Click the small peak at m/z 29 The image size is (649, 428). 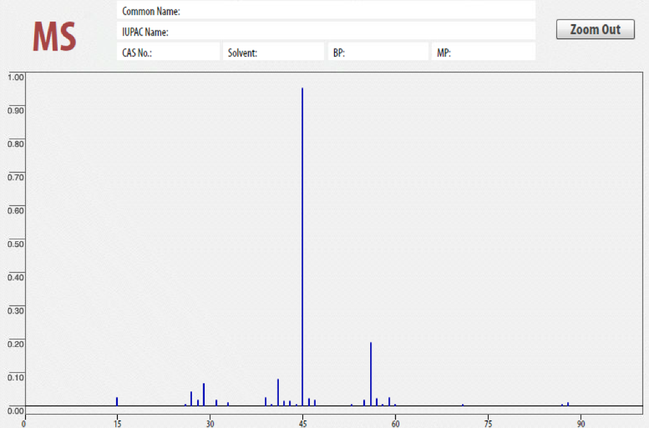203,393
